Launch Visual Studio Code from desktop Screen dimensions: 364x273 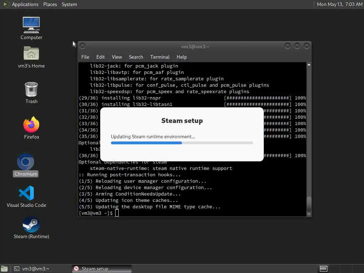[26, 196]
